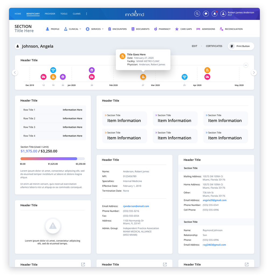This screenshot has height=276, width=269.
Task: Click the CARE GAPS star icon
Action: (x=177, y=29)
